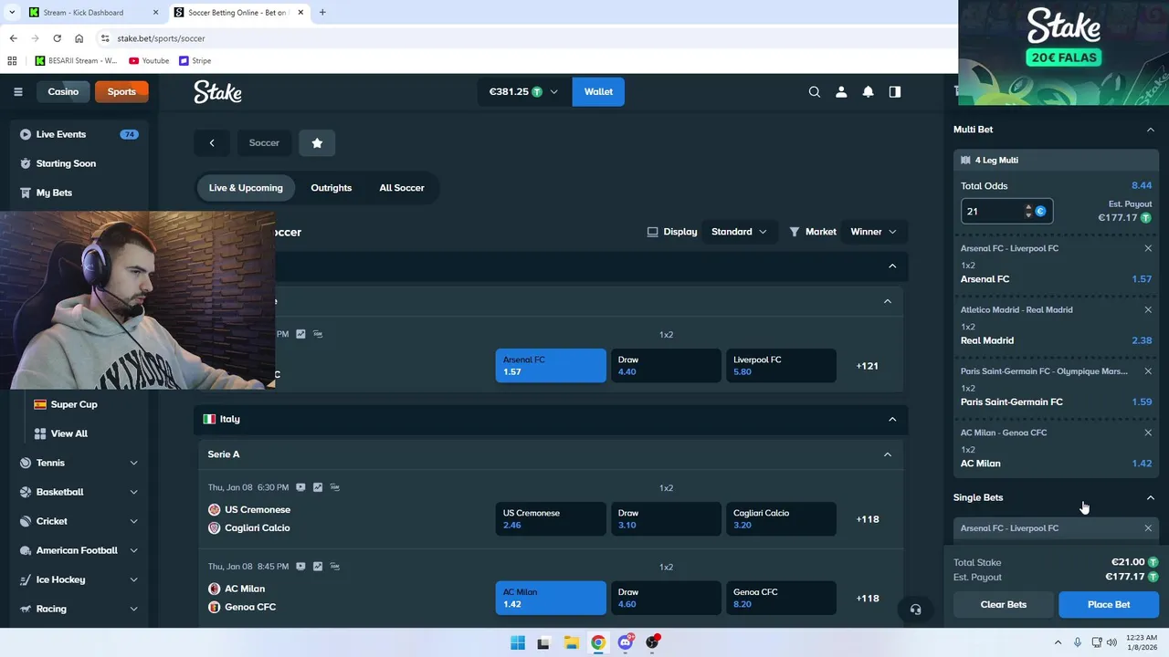The width and height of the screenshot is (1169, 657).
Task: Select Liverpool FC 5.80 odds
Action: [x=781, y=366]
